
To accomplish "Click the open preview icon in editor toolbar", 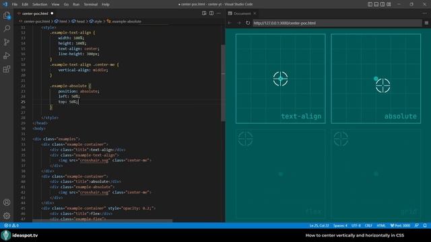I will point(204,13).
